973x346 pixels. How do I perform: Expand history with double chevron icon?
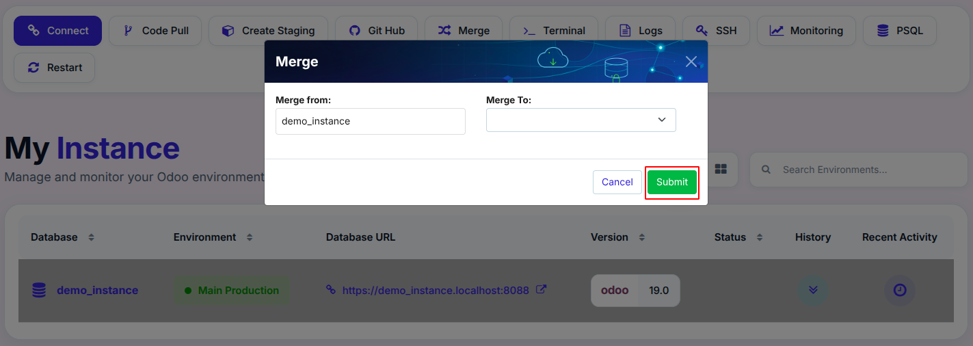coord(813,290)
